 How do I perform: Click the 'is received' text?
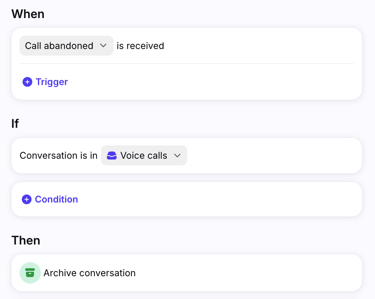(x=140, y=46)
